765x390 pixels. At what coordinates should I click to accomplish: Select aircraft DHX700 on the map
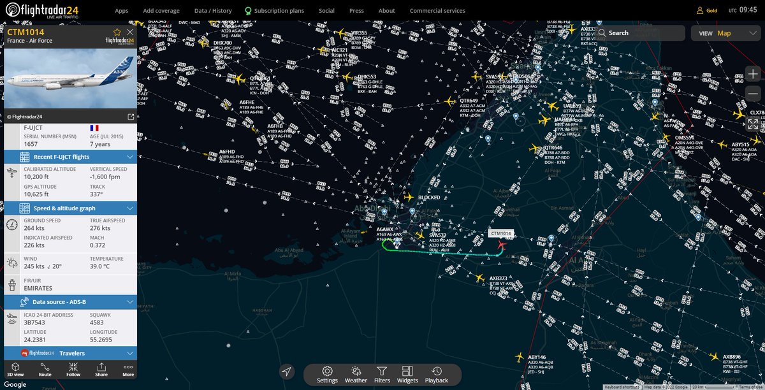point(205,43)
